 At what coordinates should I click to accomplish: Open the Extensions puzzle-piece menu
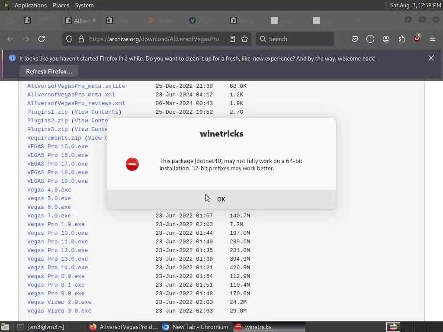pyautogui.click(x=401, y=39)
